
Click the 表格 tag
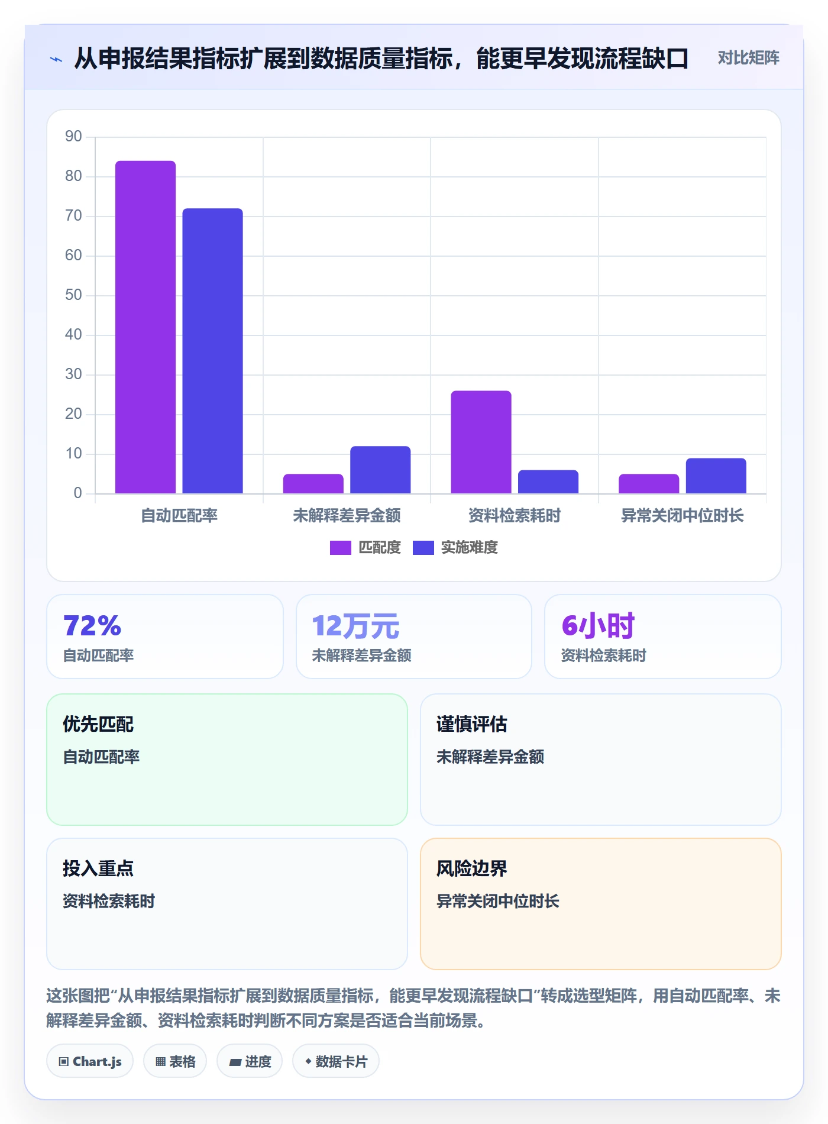point(175,1061)
